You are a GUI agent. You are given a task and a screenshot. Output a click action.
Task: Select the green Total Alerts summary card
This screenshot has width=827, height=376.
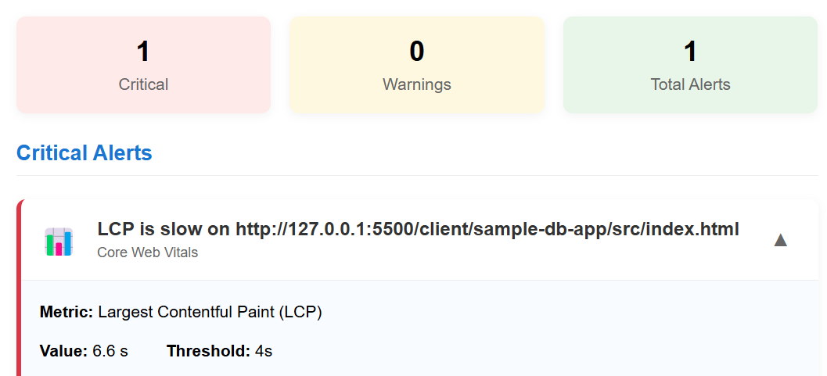[x=690, y=65]
